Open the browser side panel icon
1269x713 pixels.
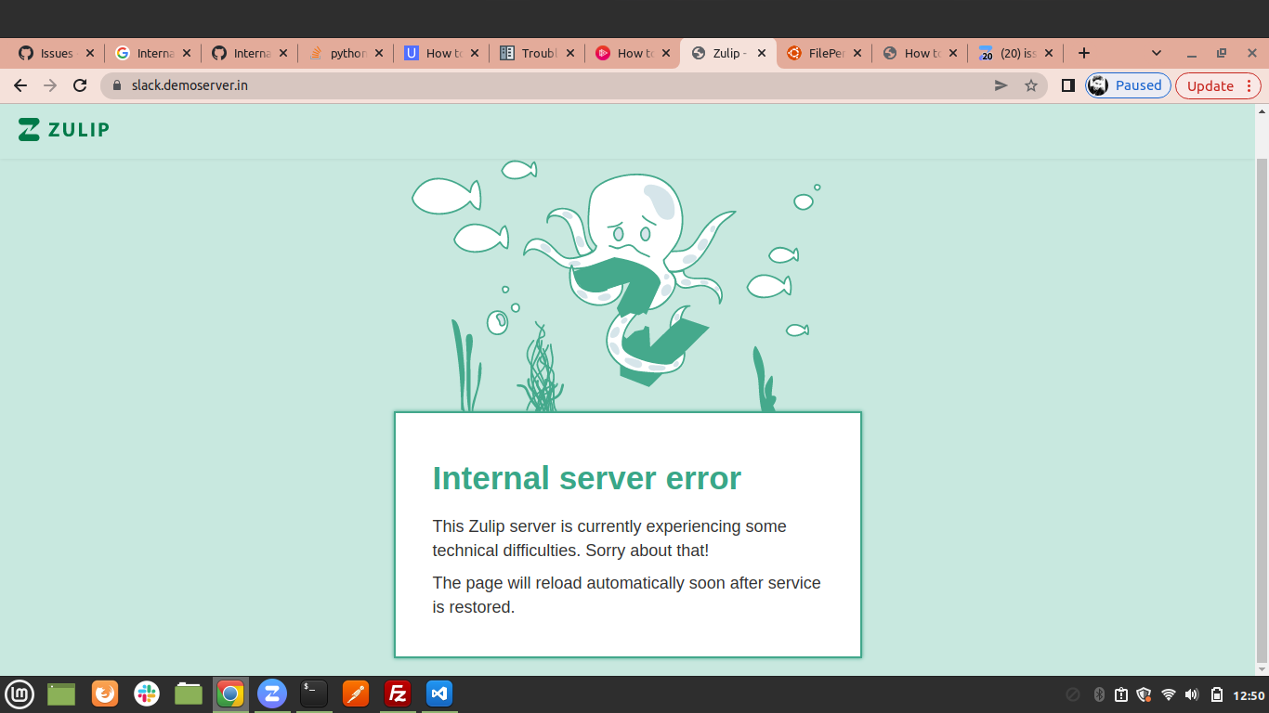pyautogui.click(x=1068, y=85)
